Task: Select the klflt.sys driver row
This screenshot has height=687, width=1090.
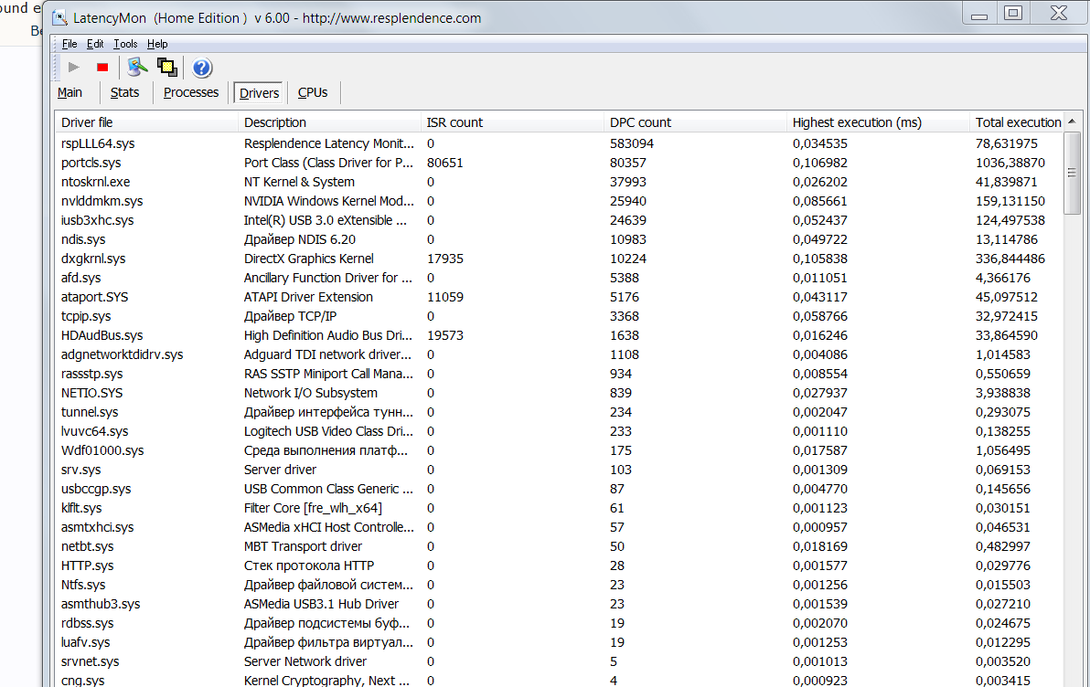Action: pyautogui.click(x=560, y=508)
